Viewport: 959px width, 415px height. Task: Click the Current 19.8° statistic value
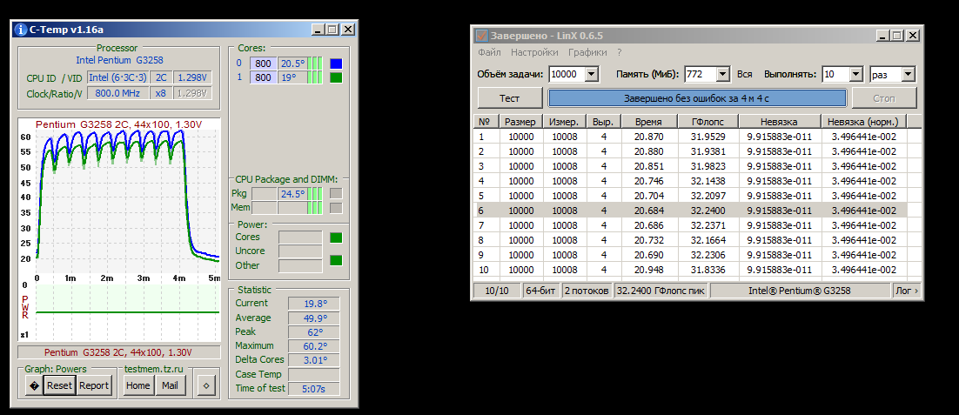pos(314,304)
